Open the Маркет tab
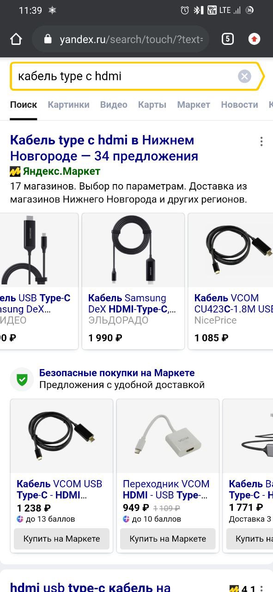This screenshot has width=273, height=592. tap(194, 105)
